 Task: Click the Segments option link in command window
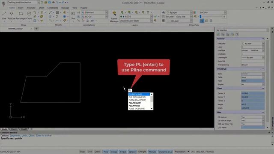pyautogui.click(x=15, y=136)
